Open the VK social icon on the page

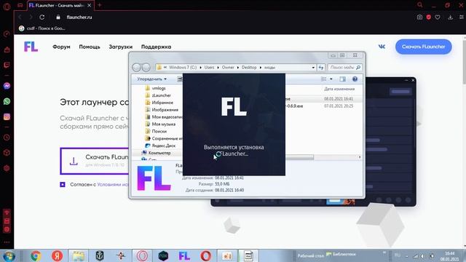382,47
